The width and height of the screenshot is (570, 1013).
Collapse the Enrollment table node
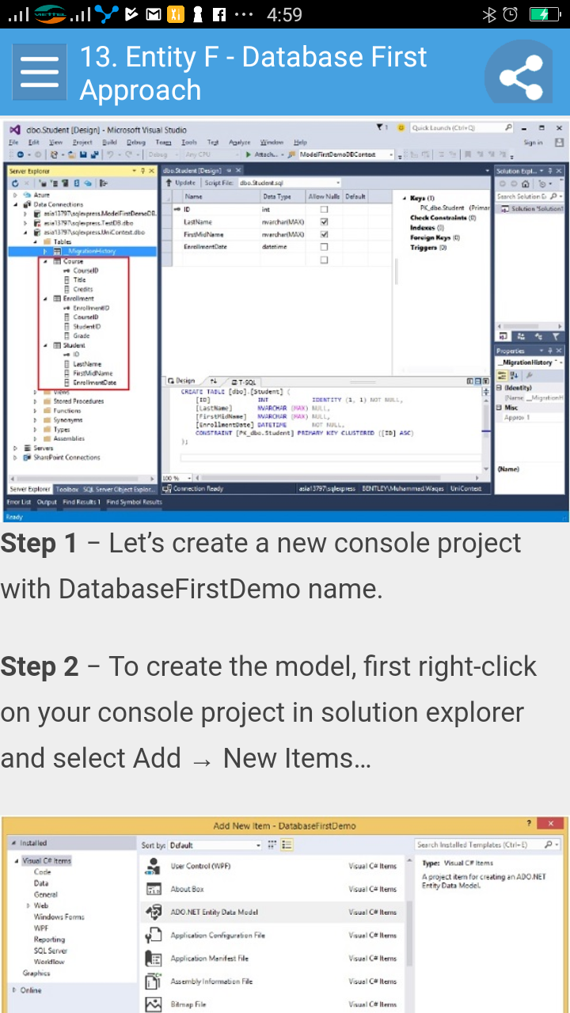[45, 298]
